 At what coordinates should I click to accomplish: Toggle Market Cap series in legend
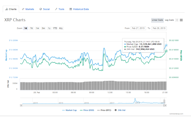point(69,110)
